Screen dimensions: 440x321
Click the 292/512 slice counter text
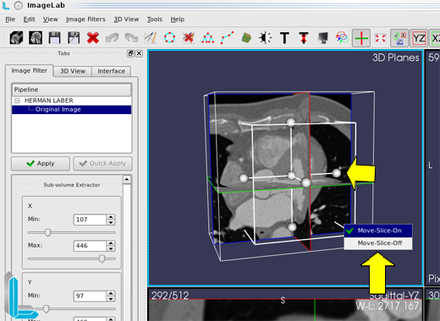(x=170, y=296)
